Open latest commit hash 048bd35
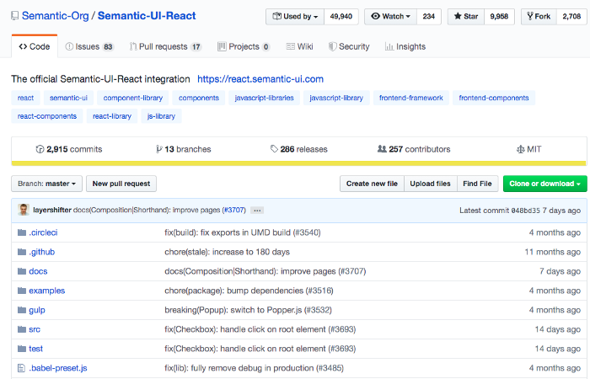 tap(526, 211)
